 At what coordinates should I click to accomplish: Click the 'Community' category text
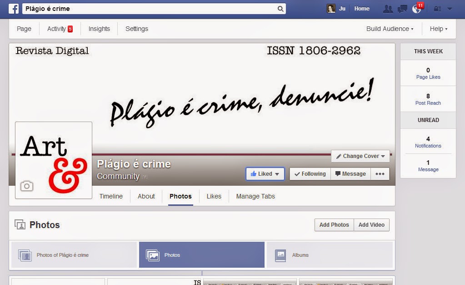(118, 176)
